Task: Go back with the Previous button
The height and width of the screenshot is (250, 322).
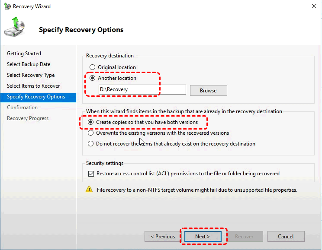Action: pyautogui.click(x=163, y=237)
